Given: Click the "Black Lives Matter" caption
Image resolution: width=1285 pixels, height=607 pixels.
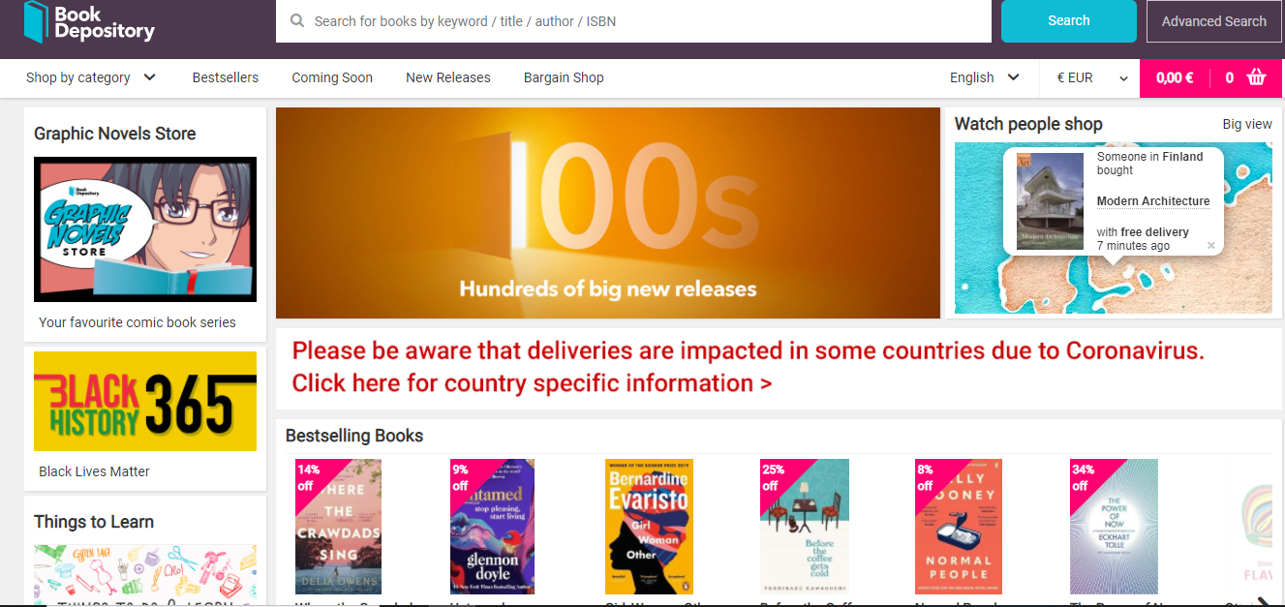Looking at the screenshot, I should click(94, 471).
